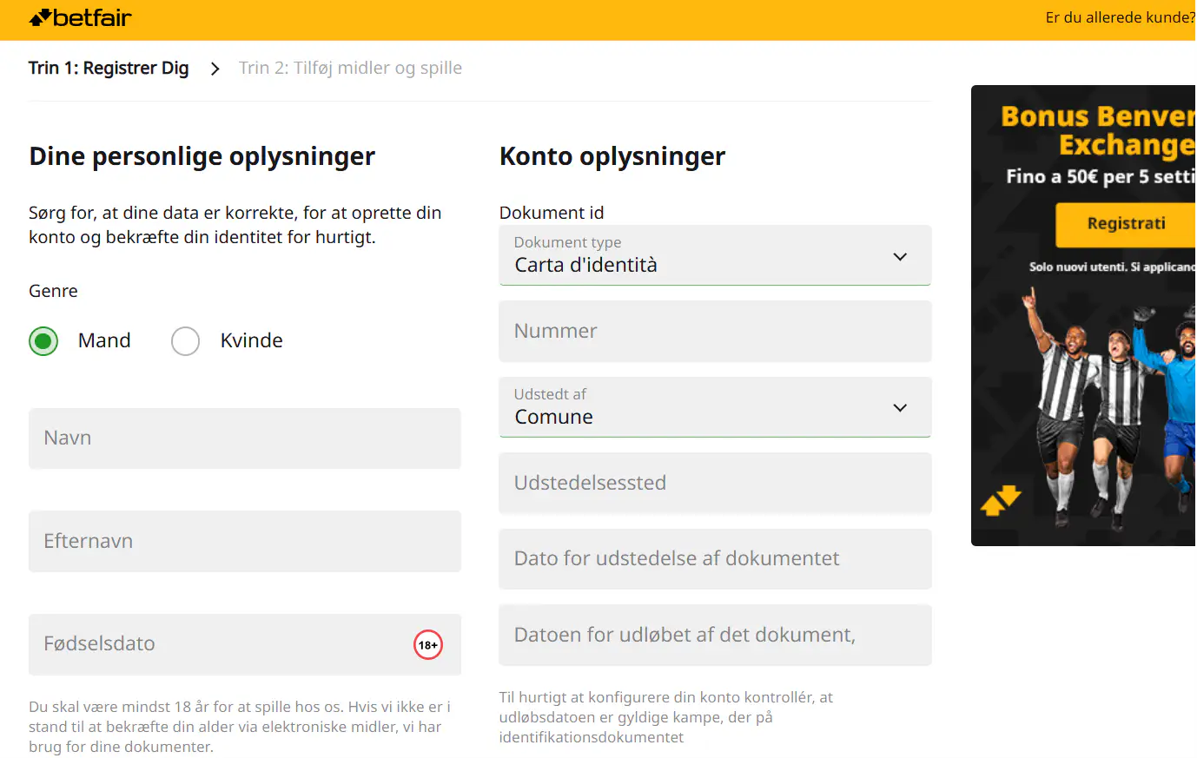Screen dimensions: 1197x758
Task: Focus the Efternavn input field
Action: [245, 541]
